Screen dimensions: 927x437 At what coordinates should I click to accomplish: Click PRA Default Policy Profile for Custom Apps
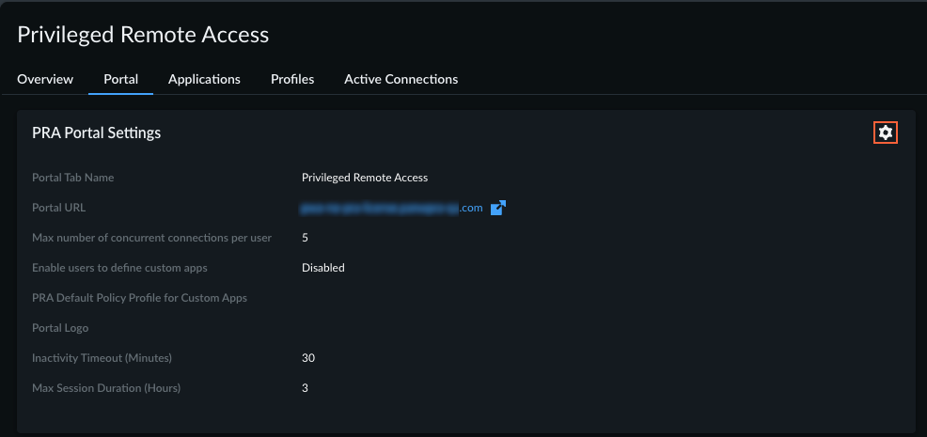click(139, 298)
